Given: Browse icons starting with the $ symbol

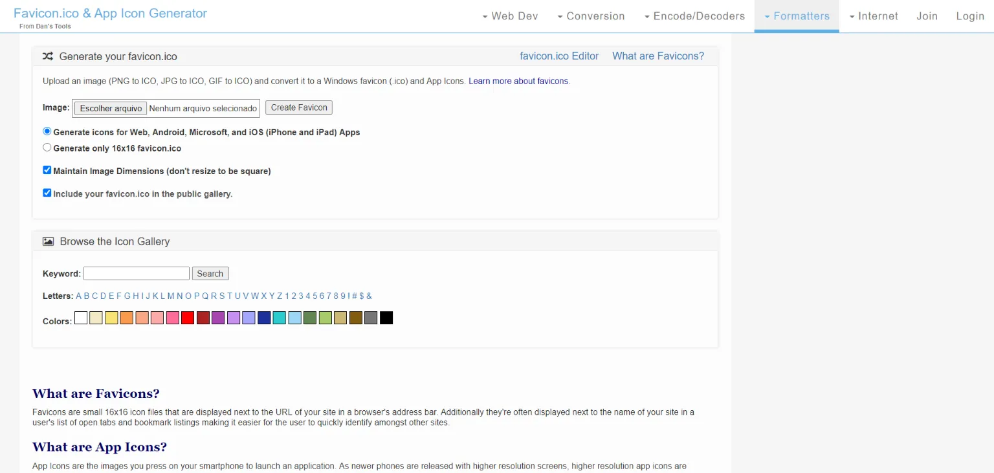Looking at the screenshot, I should click(x=362, y=296).
